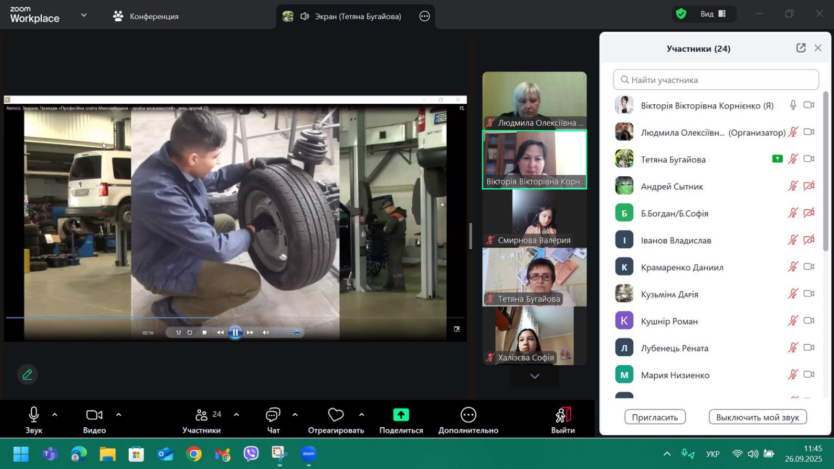Expand audio options arrow beside Sound

tap(55, 415)
